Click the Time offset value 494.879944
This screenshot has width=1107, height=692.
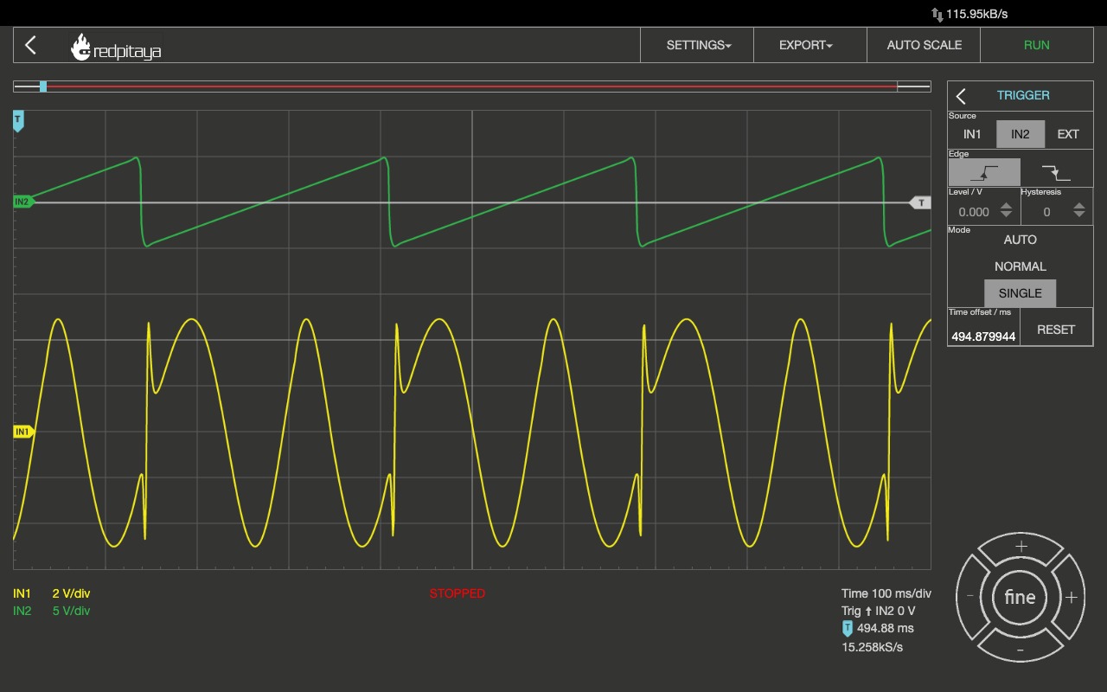983,336
